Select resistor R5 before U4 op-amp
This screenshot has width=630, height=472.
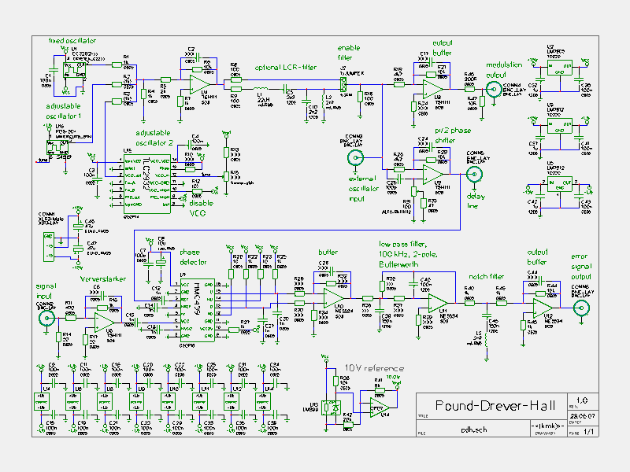165,80
